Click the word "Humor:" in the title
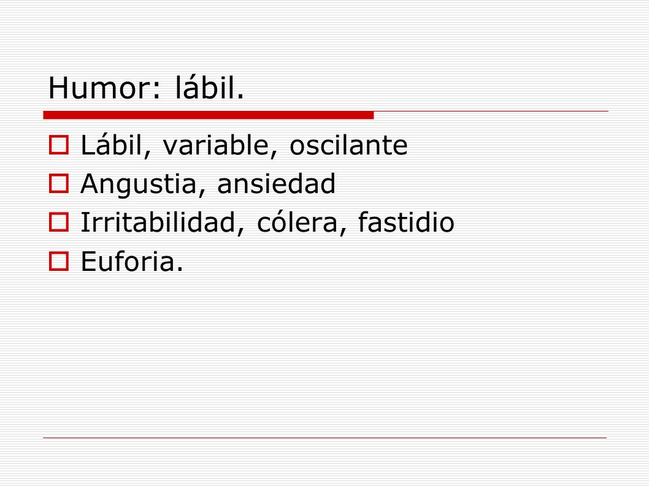The height and width of the screenshot is (486, 649). (x=104, y=88)
